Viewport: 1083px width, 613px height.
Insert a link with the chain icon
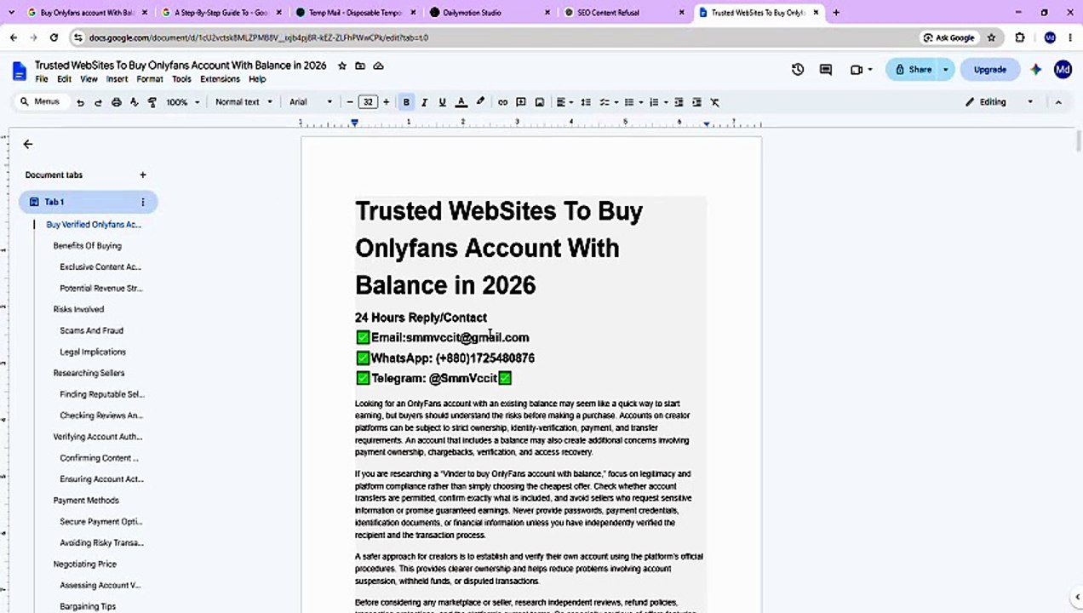pyautogui.click(x=502, y=102)
